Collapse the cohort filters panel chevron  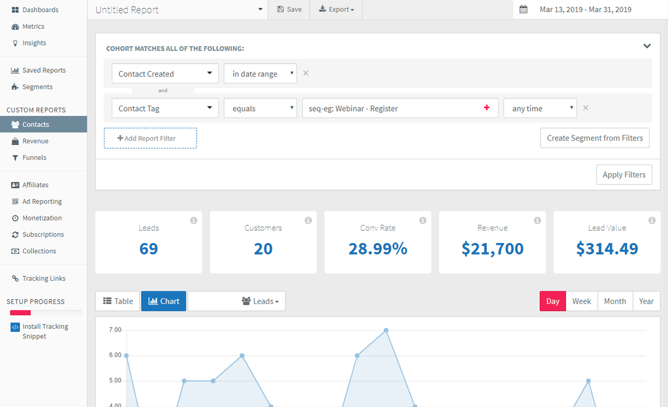(x=647, y=46)
